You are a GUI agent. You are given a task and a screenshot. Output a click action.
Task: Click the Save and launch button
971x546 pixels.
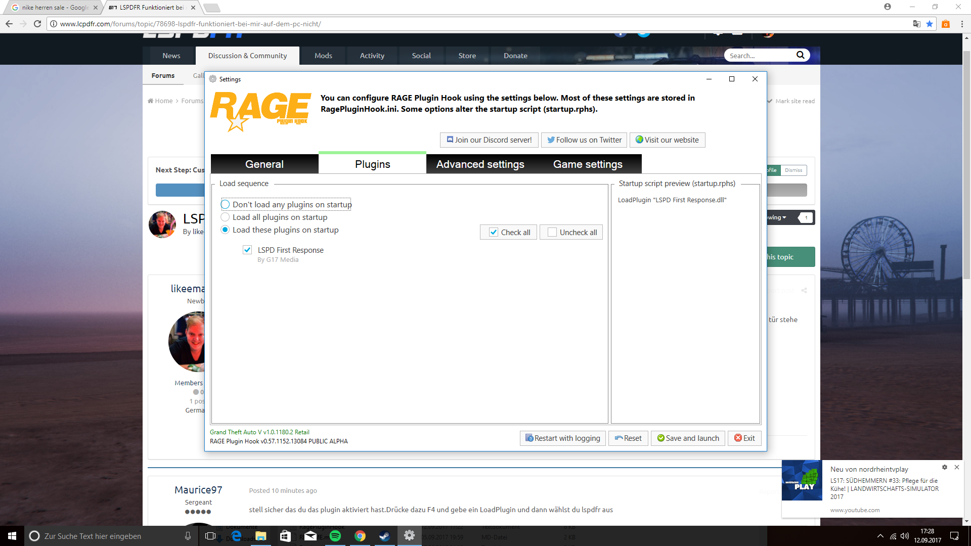[688, 438]
